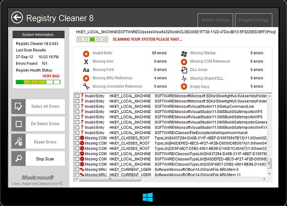287x206 pixels.
Task: Click the Missing MRU Reference red icon
Action: point(86,78)
